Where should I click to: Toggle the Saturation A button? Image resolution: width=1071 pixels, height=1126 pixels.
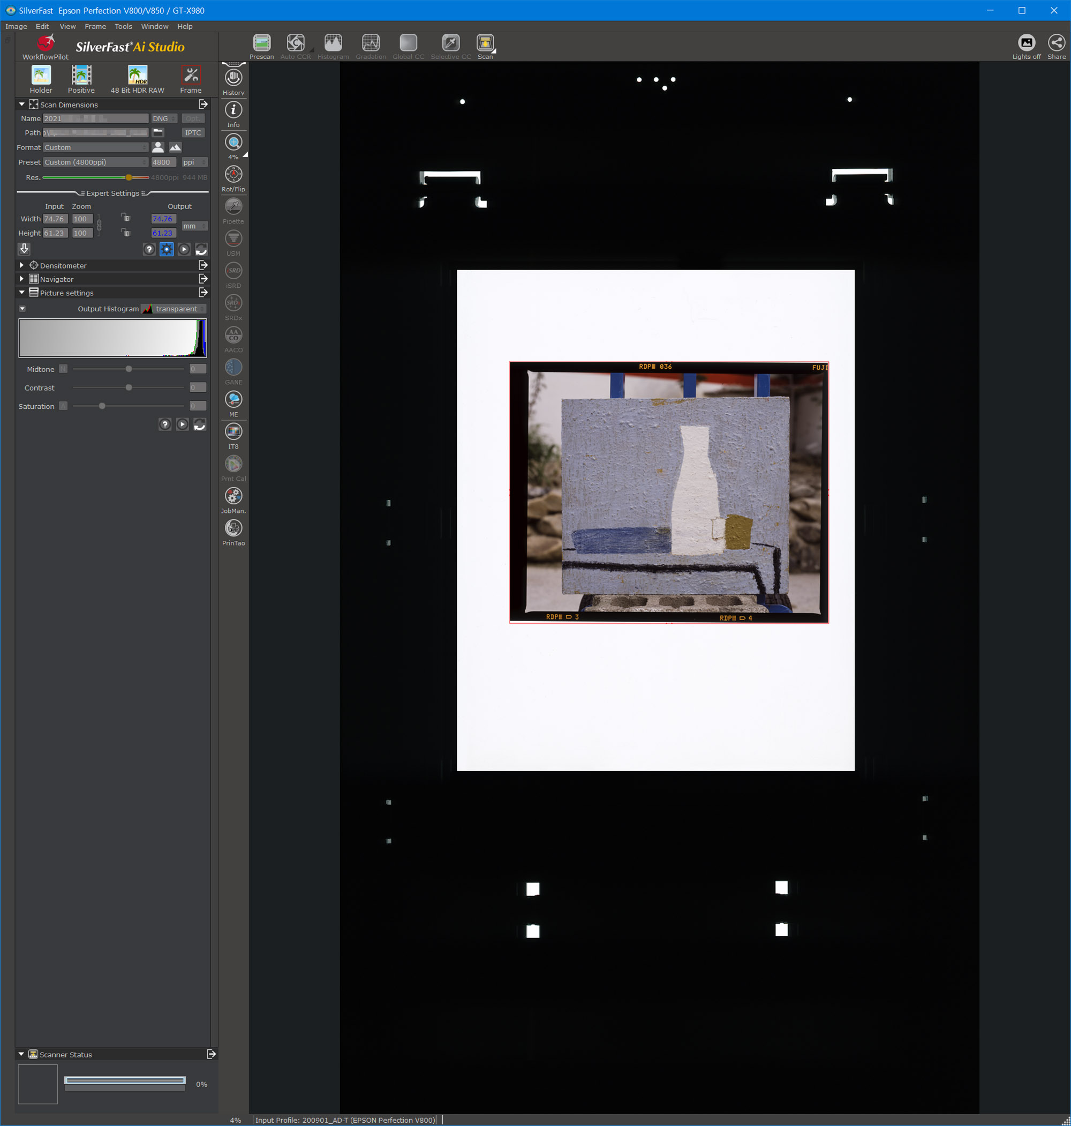(x=63, y=406)
